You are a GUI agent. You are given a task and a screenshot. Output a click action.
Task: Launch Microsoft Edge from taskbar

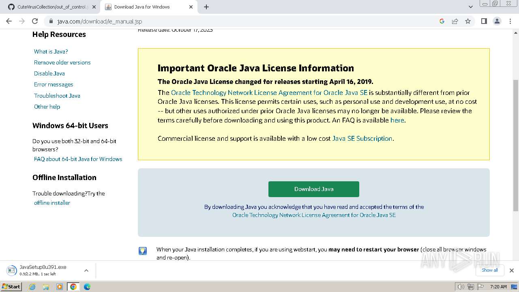(87, 287)
